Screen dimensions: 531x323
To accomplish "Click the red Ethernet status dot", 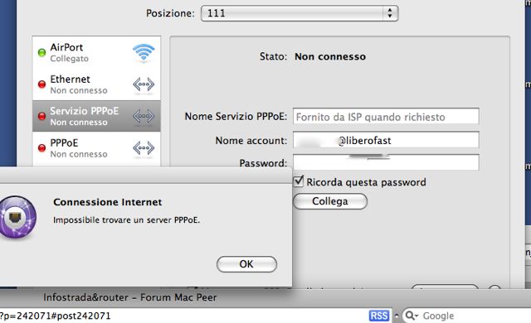I will [x=41, y=84].
